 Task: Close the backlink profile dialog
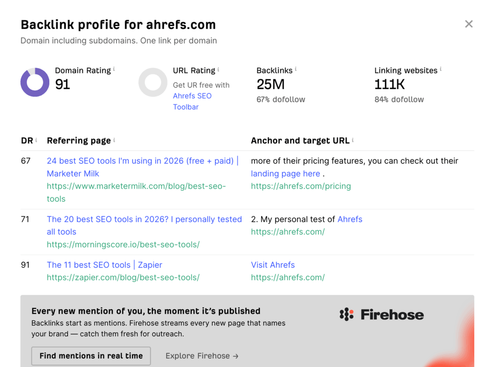(468, 24)
